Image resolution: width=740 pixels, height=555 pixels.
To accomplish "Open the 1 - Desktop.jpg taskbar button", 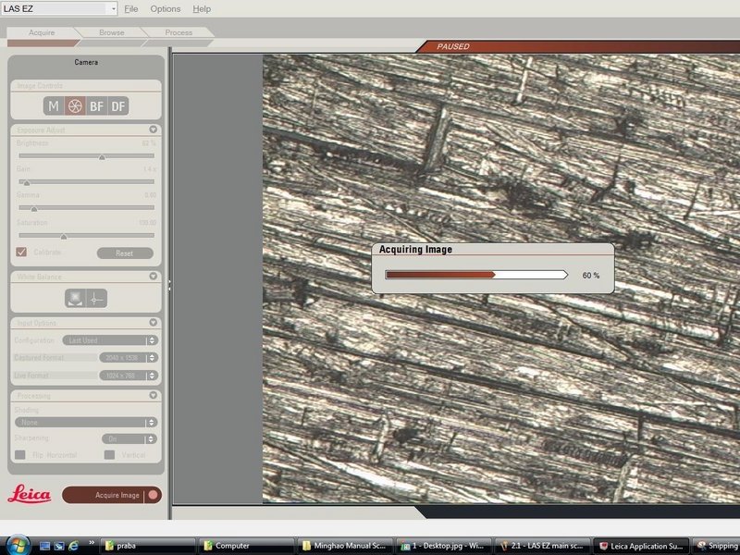I will point(444,546).
